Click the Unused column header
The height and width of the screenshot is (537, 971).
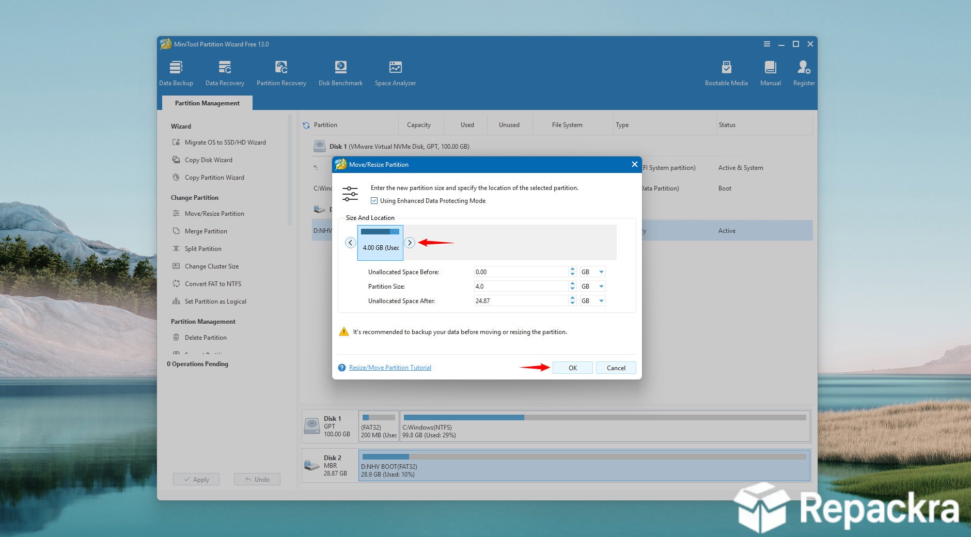(x=509, y=125)
